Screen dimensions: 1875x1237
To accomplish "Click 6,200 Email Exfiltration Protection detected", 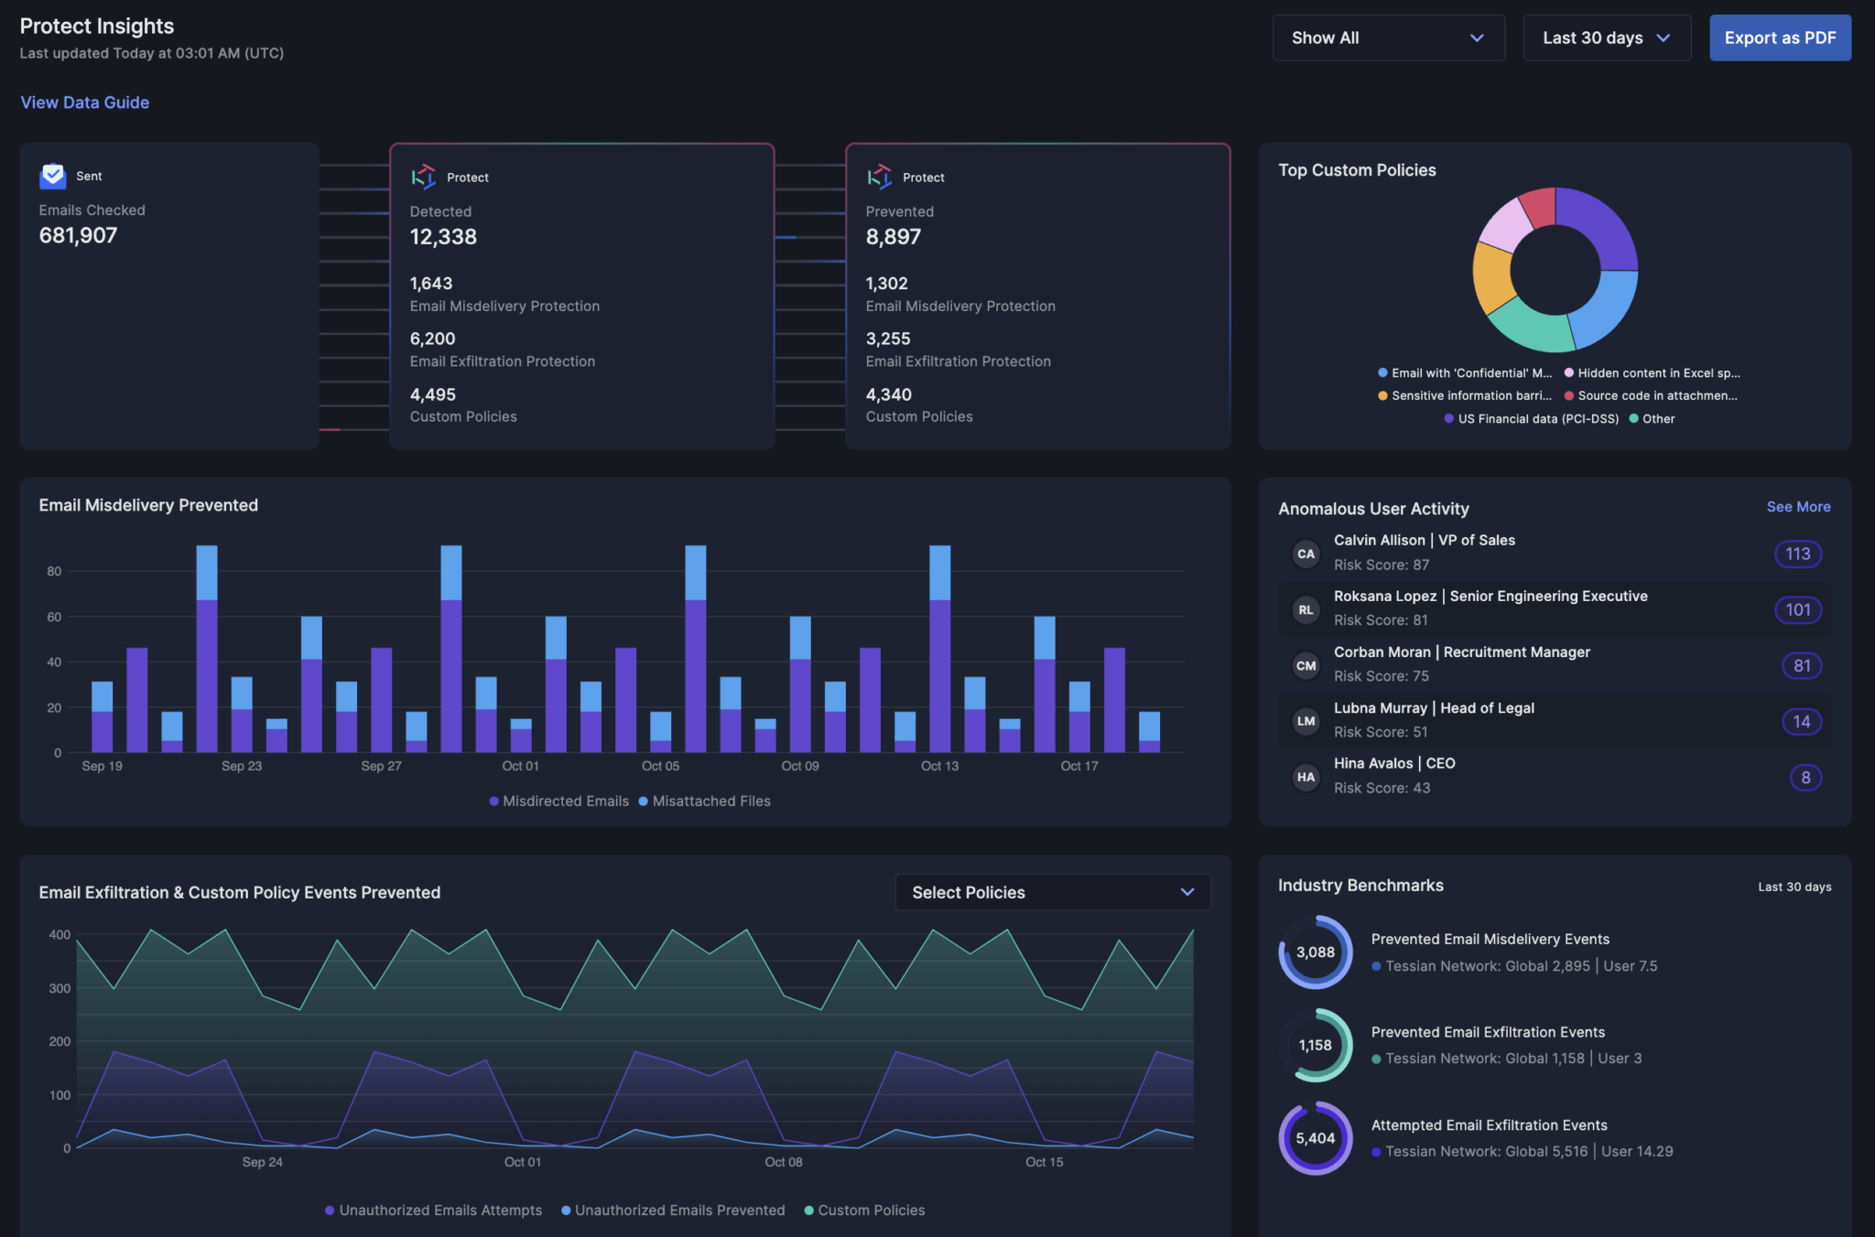I will coord(503,350).
